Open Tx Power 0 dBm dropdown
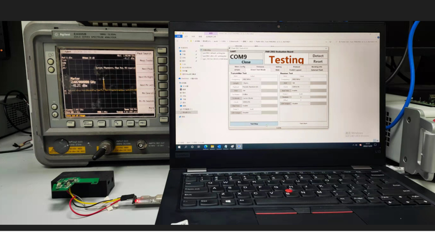 (252, 94)
